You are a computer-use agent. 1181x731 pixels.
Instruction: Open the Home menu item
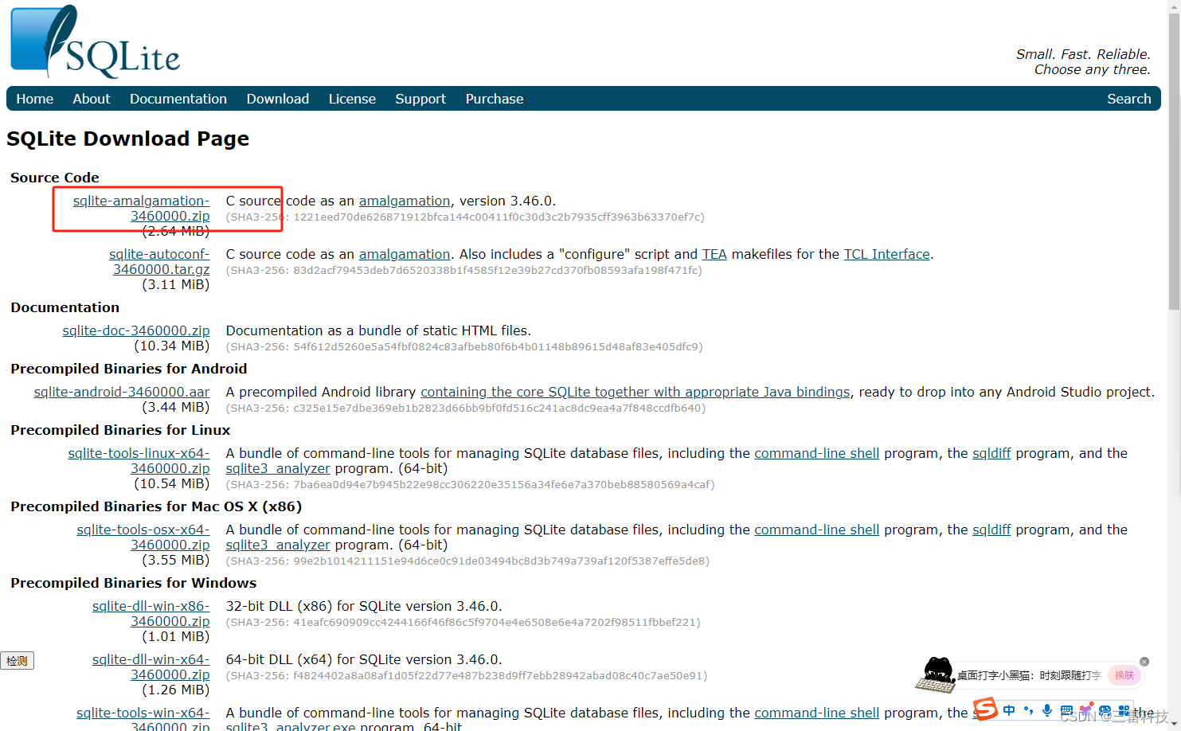[35, 99]
